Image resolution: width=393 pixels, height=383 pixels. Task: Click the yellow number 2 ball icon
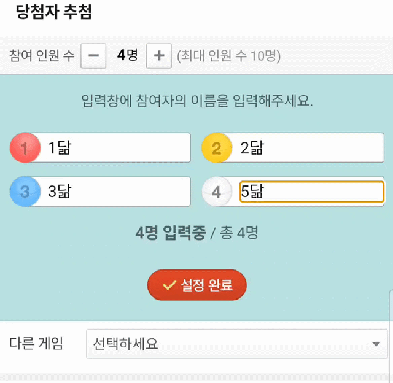(x=217, y=148)
